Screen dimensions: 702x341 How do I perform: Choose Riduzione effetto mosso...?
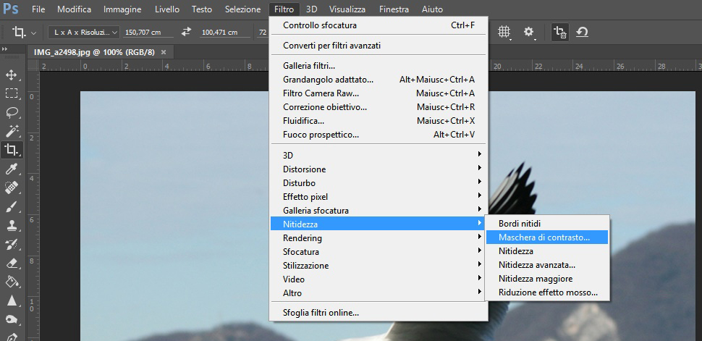(547, 292)
